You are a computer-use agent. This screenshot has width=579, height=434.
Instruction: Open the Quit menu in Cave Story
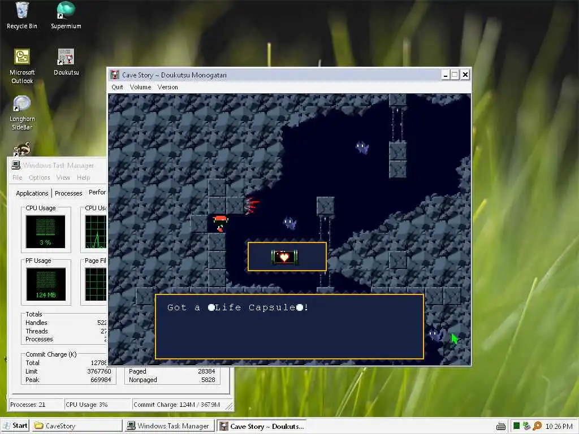[x=117, y=87]
